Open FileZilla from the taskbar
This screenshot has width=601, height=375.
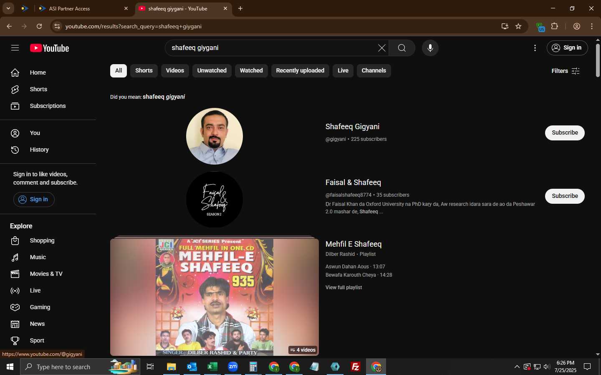click(x=356, y=367)
